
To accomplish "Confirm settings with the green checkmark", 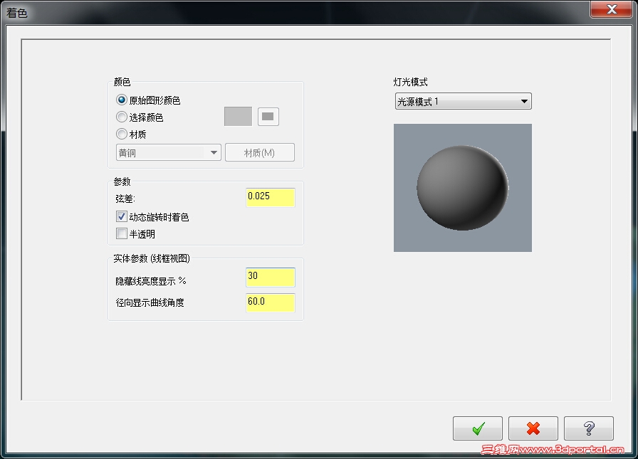I will pyautogui.click(x=477, y=428).
